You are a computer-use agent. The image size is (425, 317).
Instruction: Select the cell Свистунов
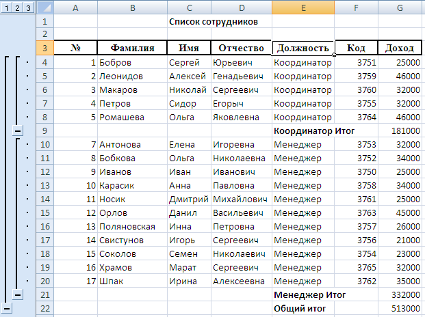[x=132, y=240]
